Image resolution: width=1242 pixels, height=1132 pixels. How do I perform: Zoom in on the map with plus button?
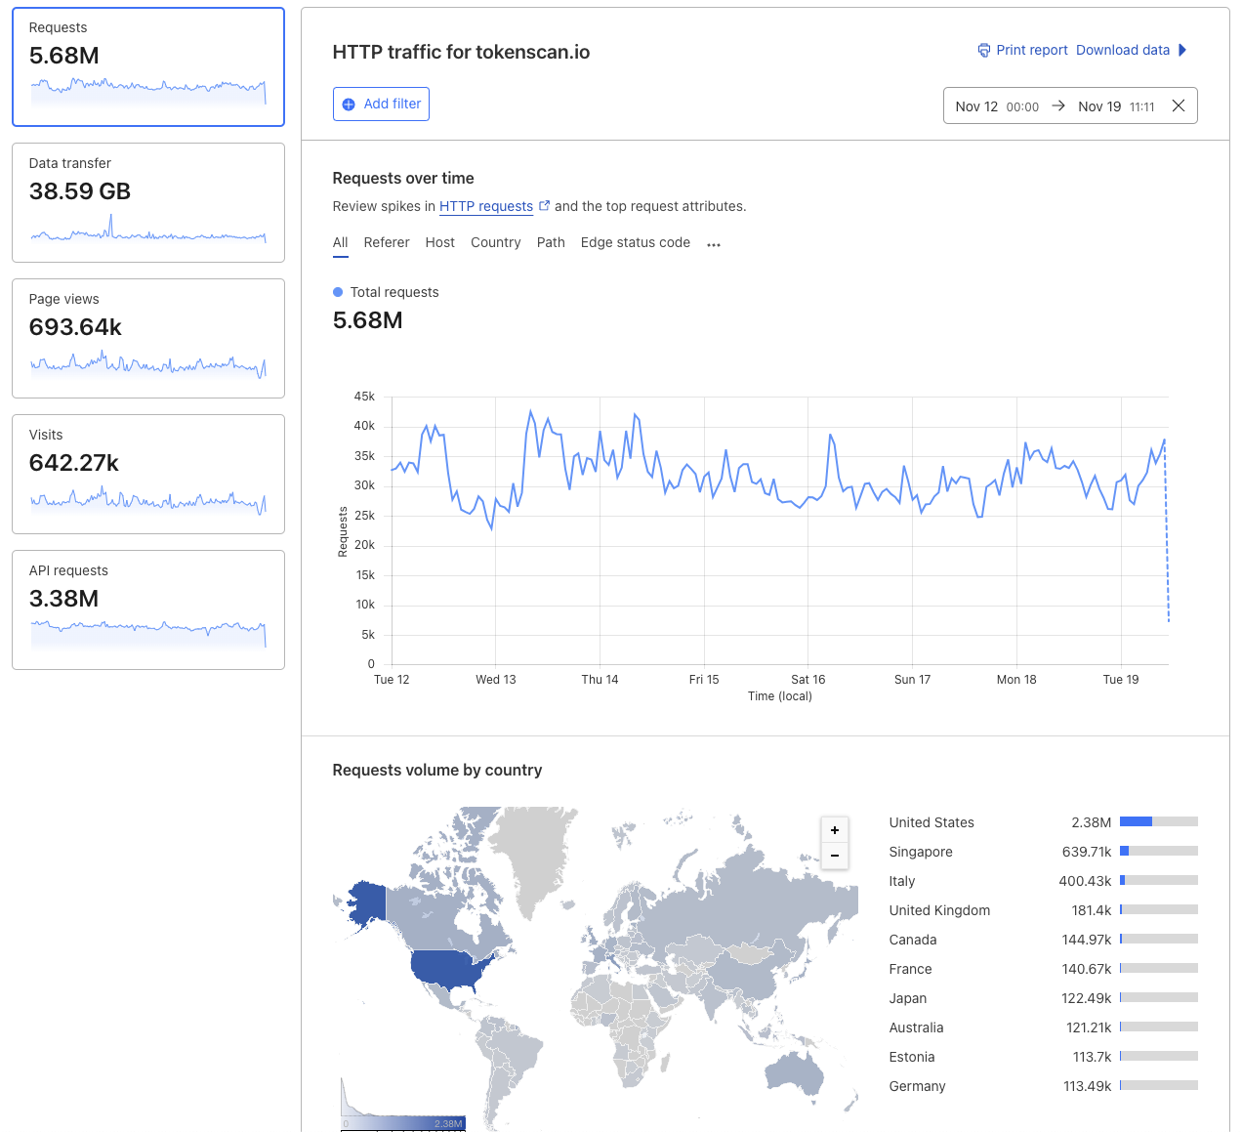pos(835,830)
